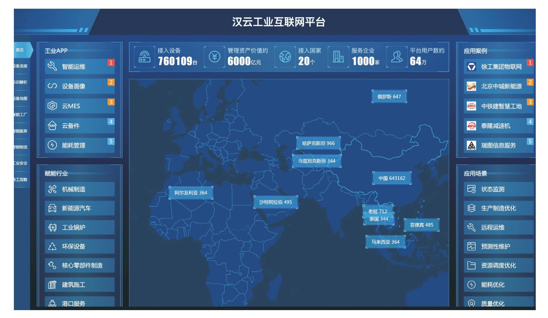Viewport: 548px width, 318px height.
Task: Click the 接入设备 router icon
Action: tap(145, 57)
